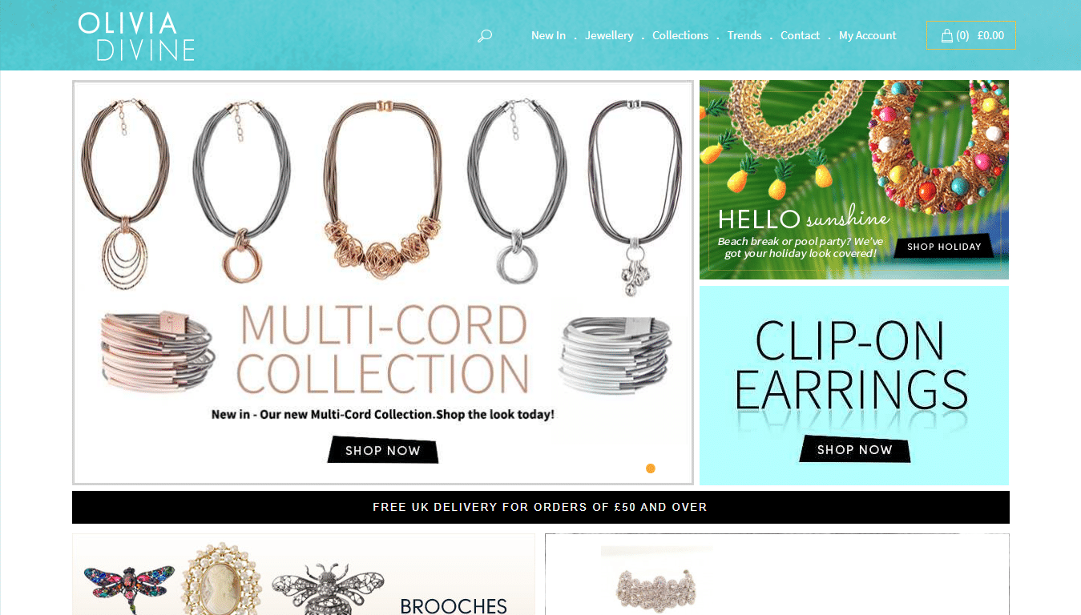Image resolution: width=1081 pixels, height=615 pixels.
Task: Click the free UK delivery banner
Action: [x=541, y=507]
